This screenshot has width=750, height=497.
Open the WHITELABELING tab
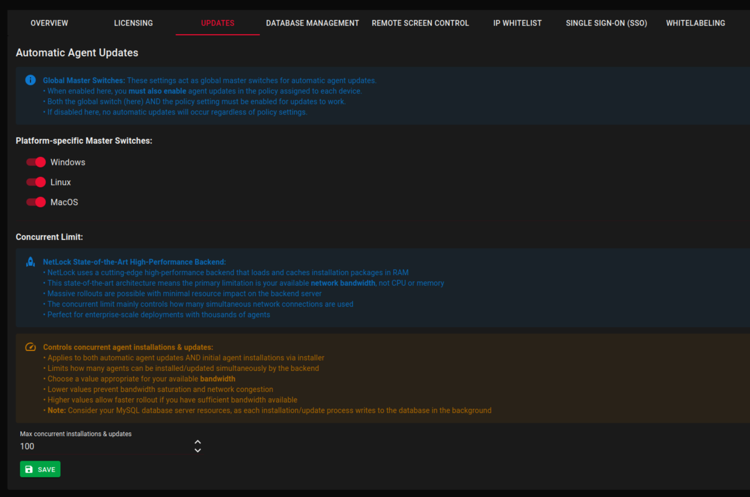[x=695, y=23]
